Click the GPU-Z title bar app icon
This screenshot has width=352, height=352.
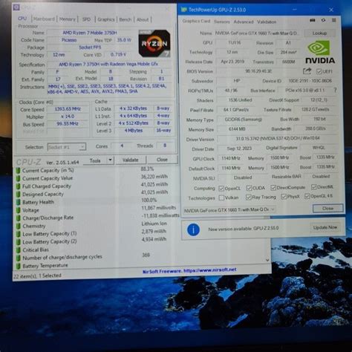pyautogui.click(x=183, y=10)
